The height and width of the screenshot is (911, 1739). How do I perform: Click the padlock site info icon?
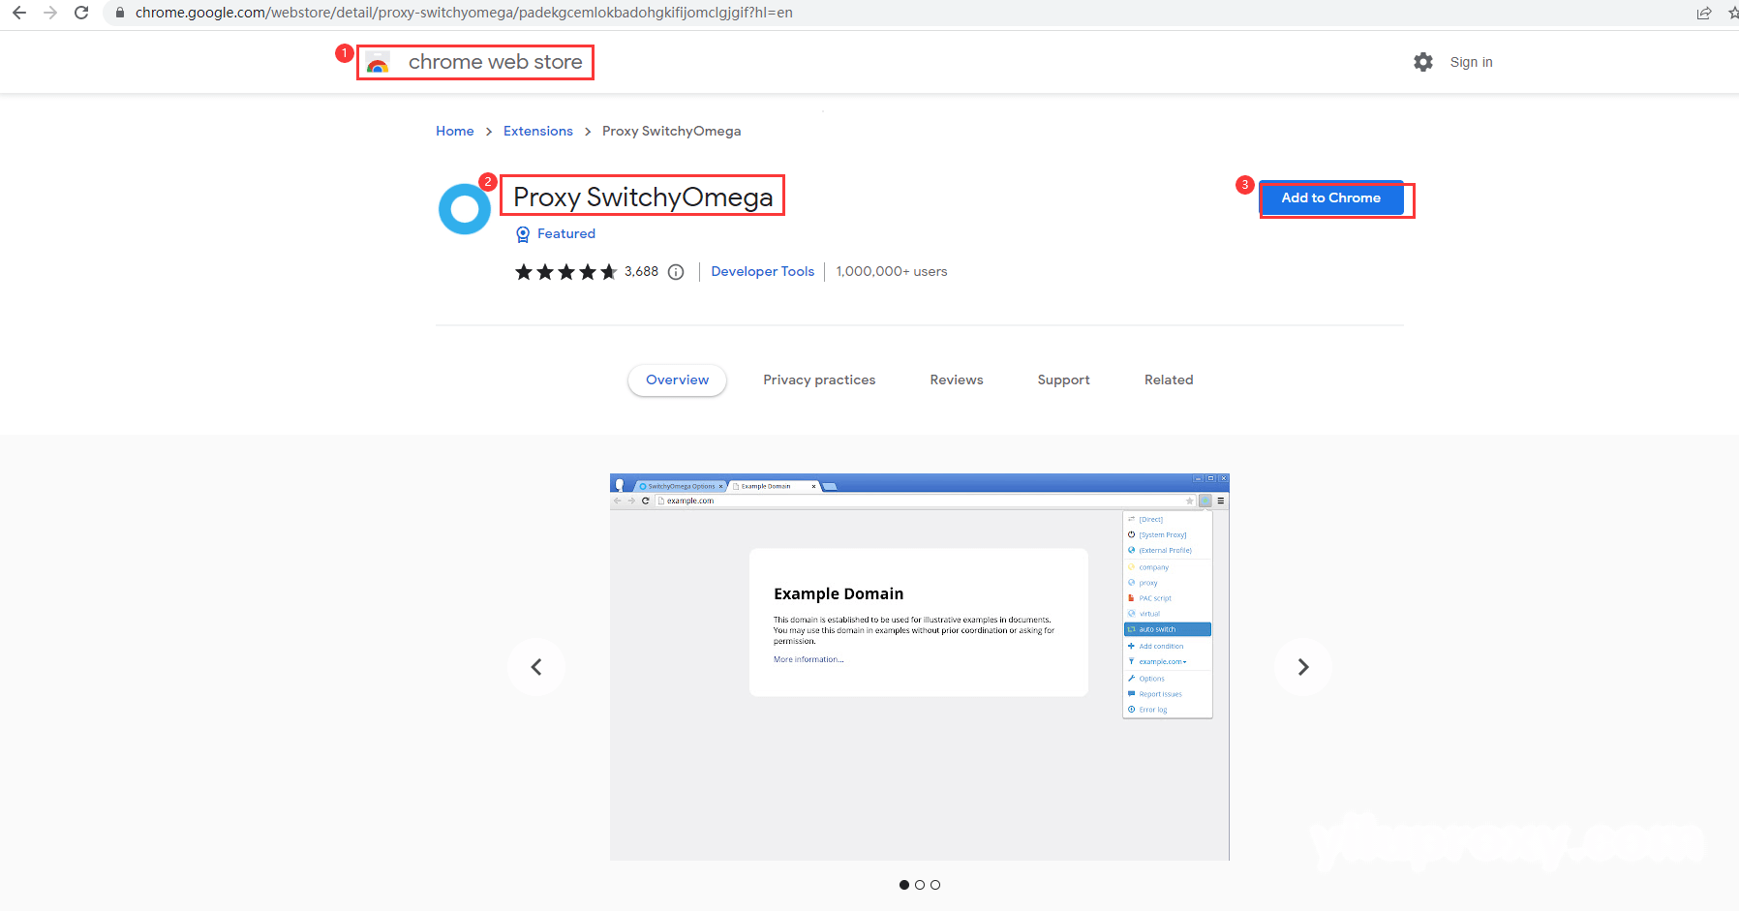coord(120,13)
